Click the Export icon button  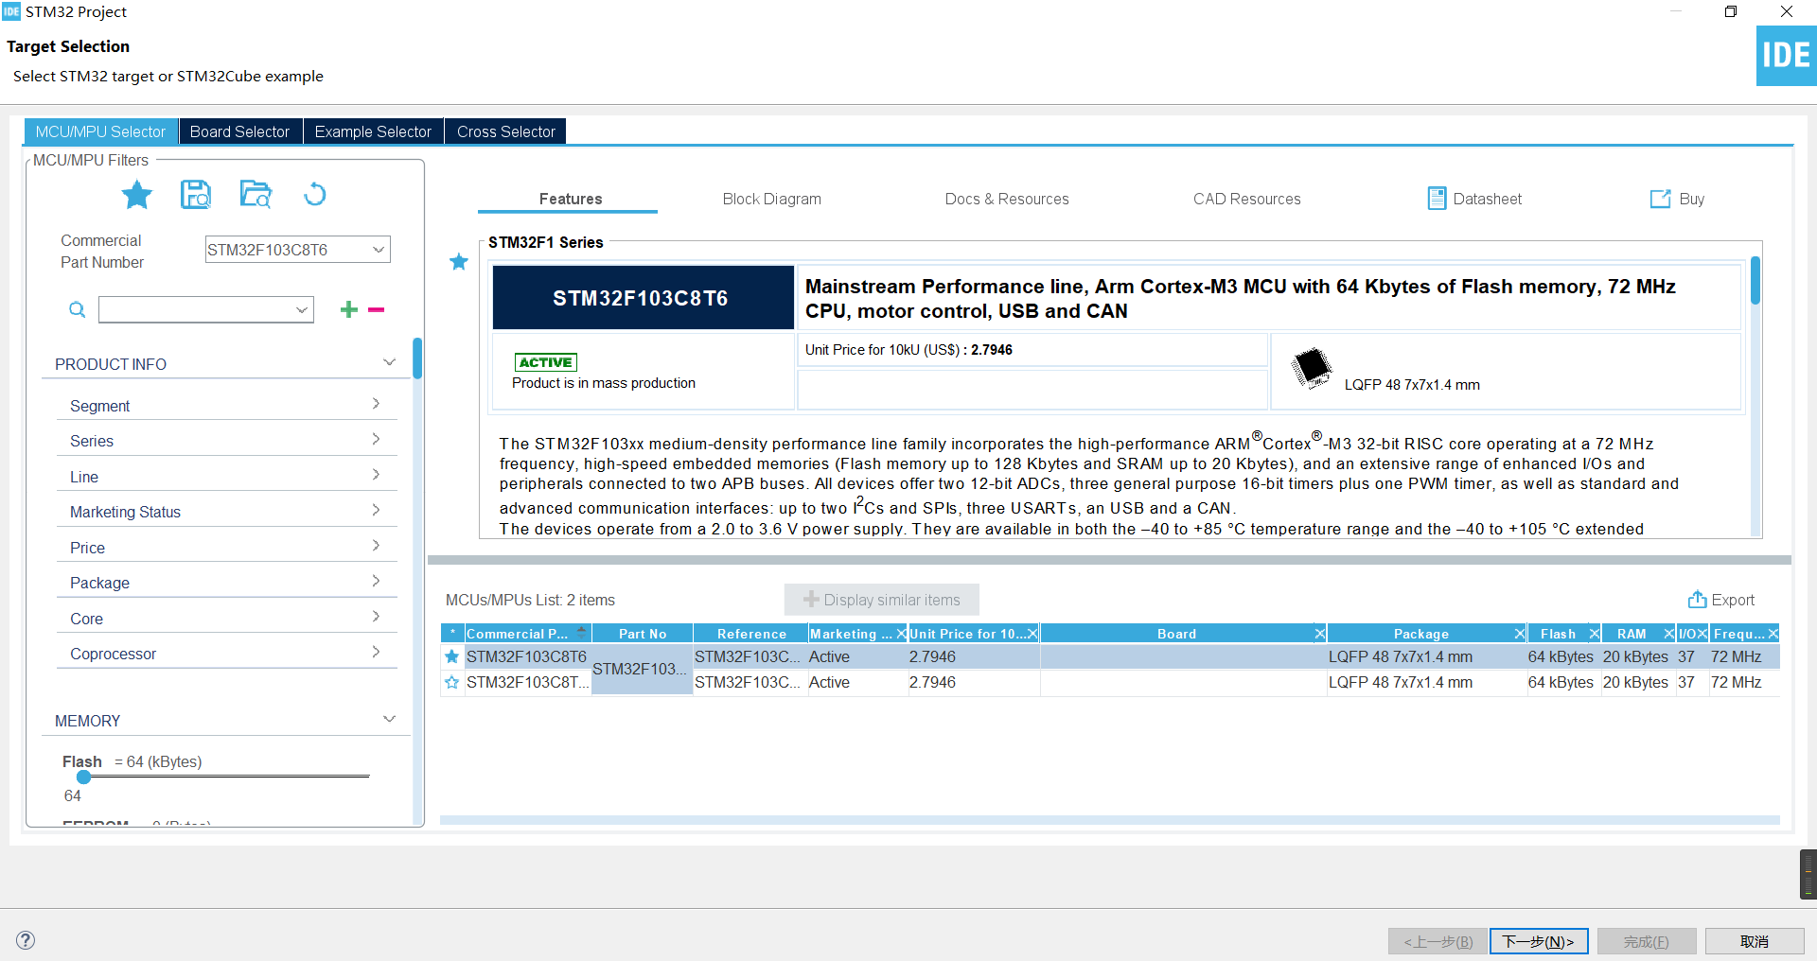pos(1698,600)
